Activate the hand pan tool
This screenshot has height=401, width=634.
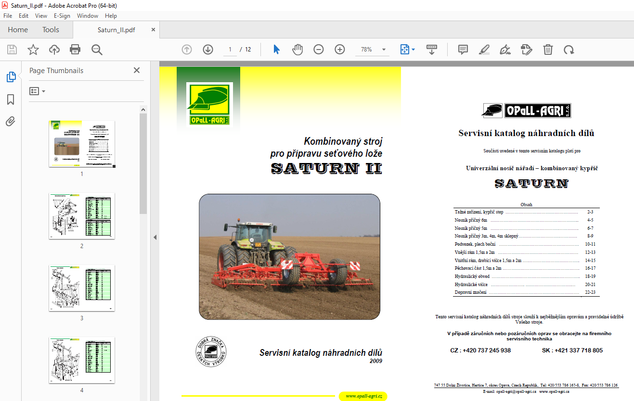298,50
